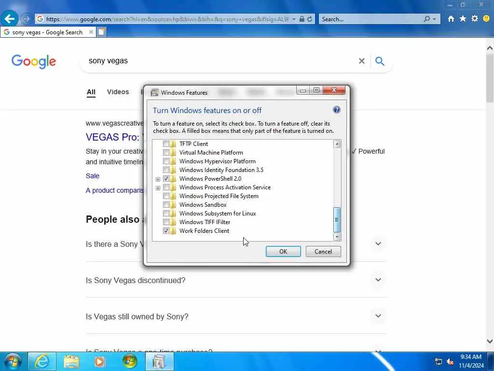Image resolution: width=494 pixels, height=371 pixels.
Task: Enable Windows Identity Foundation 3.5
Action: point(166,170)
